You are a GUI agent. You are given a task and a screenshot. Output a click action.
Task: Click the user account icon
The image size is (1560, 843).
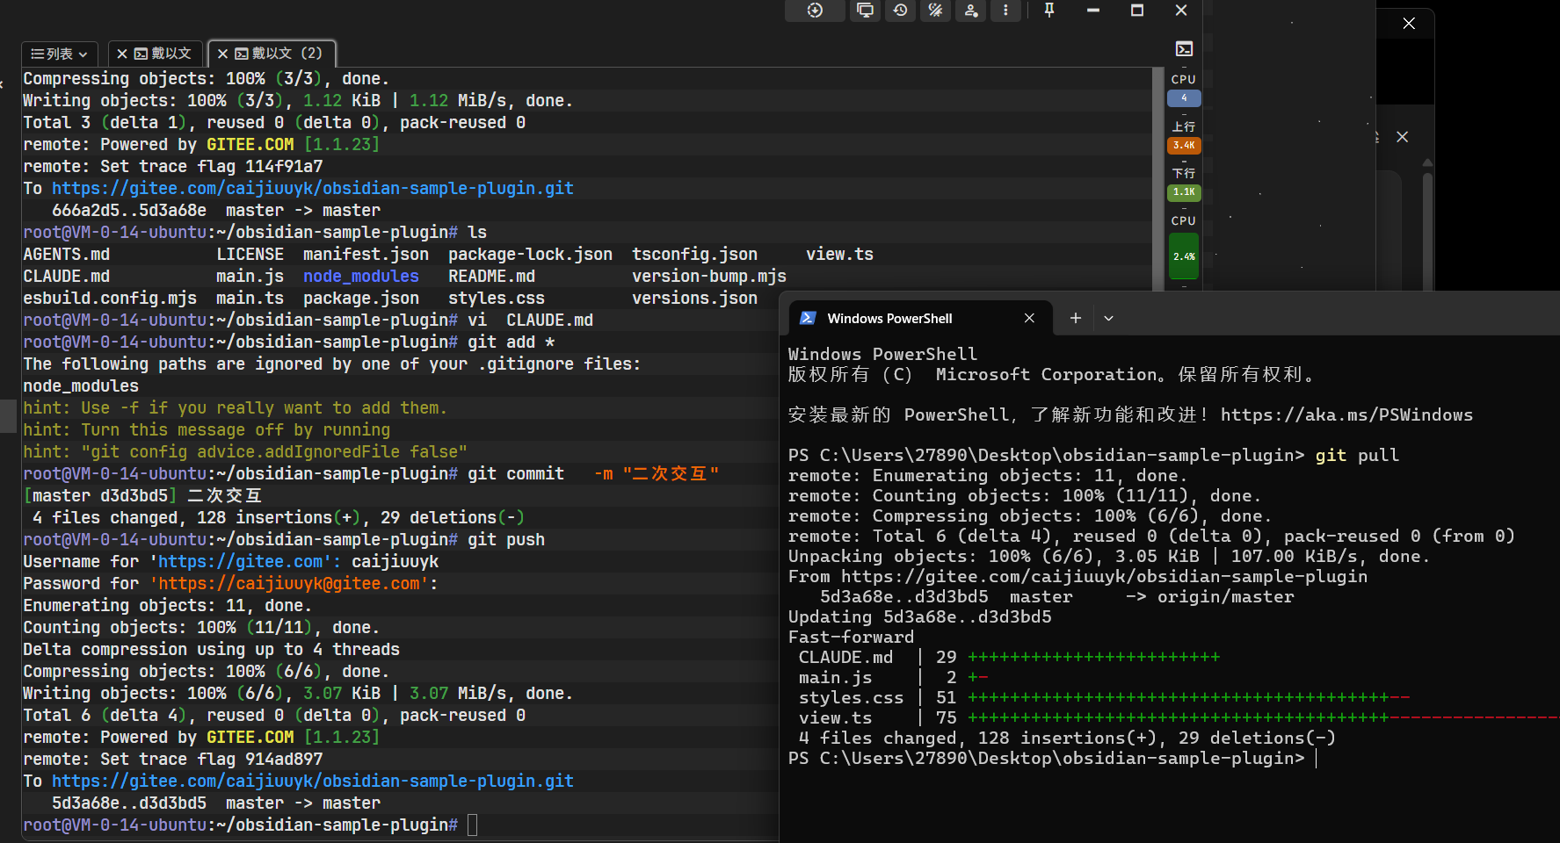(x=970, y=11)
